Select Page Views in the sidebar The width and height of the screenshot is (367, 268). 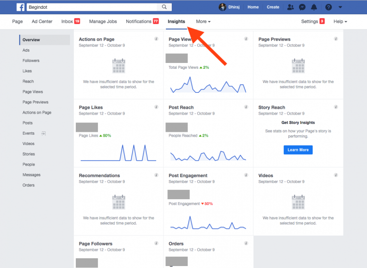(32, 92)
